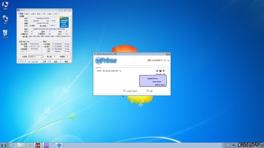
Task: Click the cores count field in CPU-Z
Action: click(55, 57)
